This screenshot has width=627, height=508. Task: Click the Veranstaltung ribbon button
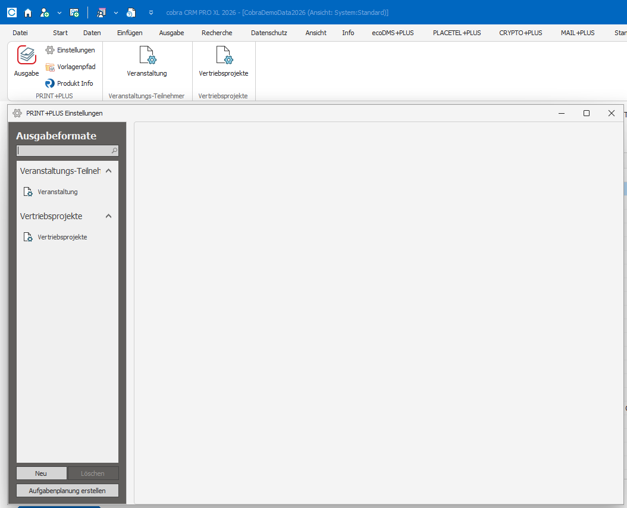(x=147, y=61)
